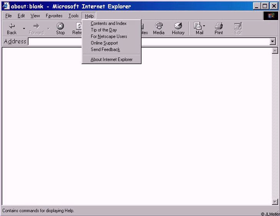
Task: Select About Internet Explorer
Action: coord(112,59)
